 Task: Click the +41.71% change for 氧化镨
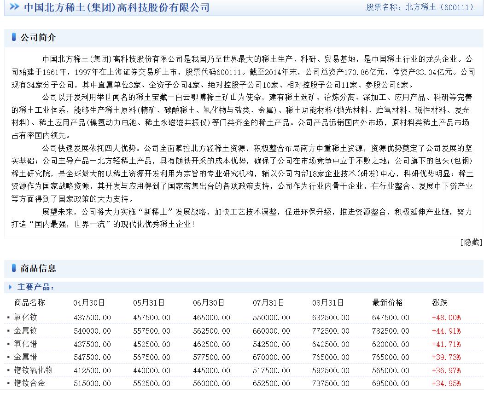(446, 344)
